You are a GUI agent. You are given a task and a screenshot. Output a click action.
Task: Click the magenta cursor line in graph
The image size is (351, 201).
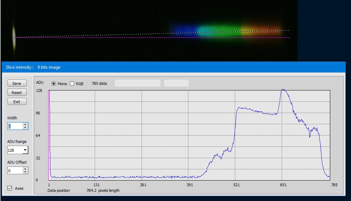click(48, 135)
